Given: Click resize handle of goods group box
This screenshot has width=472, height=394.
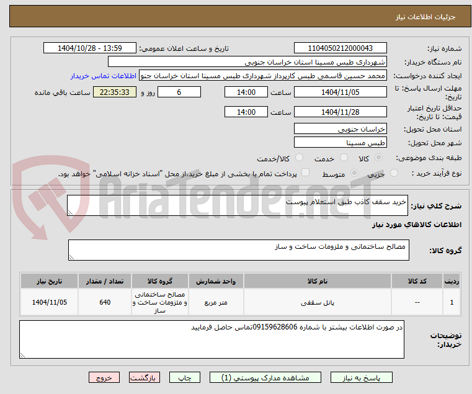Looking at the screenshot, I should [x=72, y=257].
